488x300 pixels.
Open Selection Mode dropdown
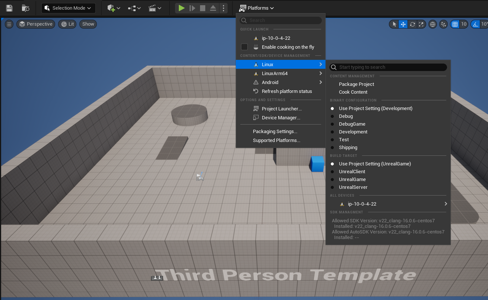[x=68, y=8]
